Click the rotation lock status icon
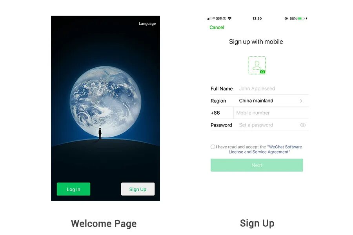 click(286, 18)
